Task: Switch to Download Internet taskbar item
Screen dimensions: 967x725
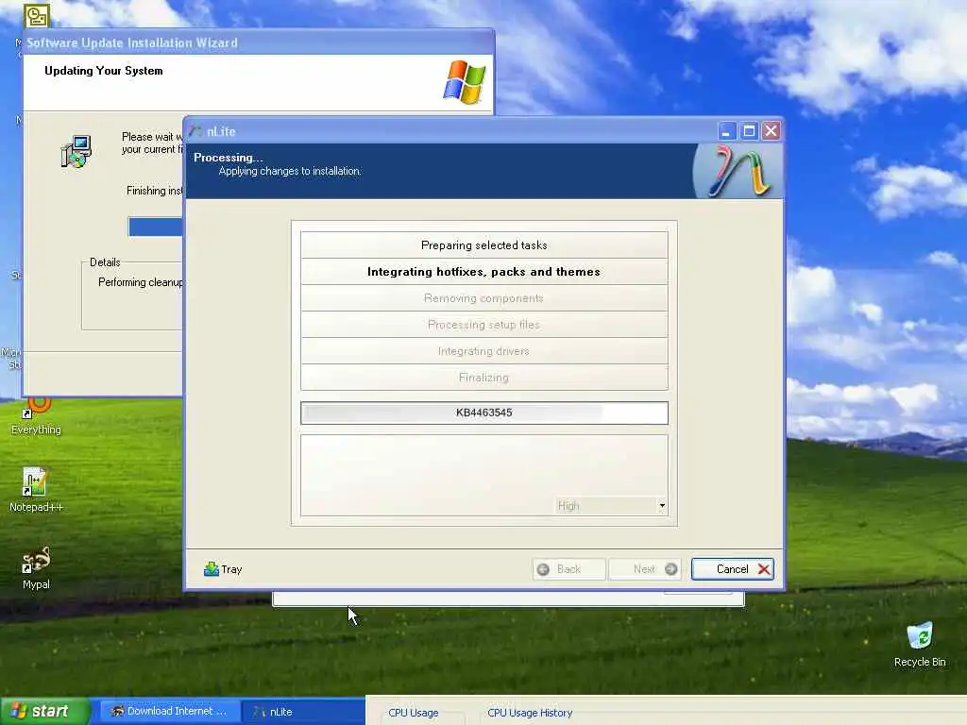Action: [169, 711]
